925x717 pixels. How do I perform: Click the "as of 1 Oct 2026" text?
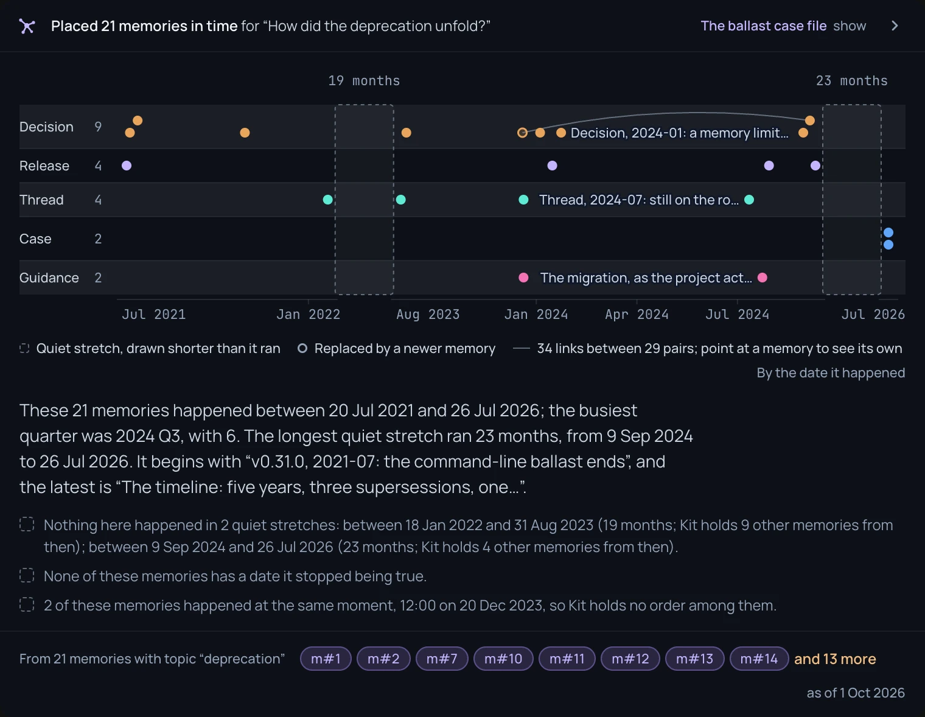(x=856, y=693)
